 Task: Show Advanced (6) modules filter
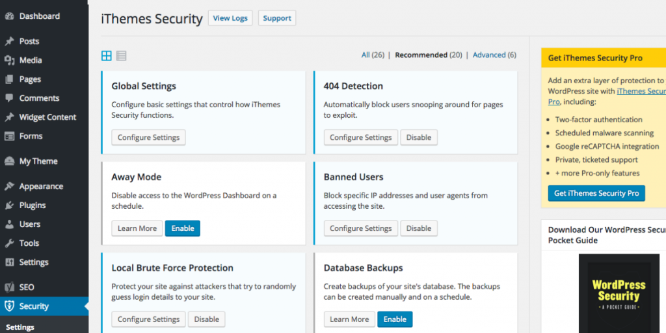click(494, 55)
